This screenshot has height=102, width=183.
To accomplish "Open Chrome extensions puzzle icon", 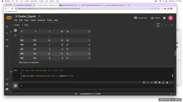I will coord(165,8).
